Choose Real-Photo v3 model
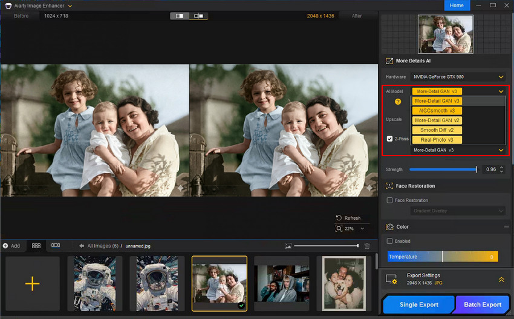Viewport: 514px width, 319px height. pos(437,140)
